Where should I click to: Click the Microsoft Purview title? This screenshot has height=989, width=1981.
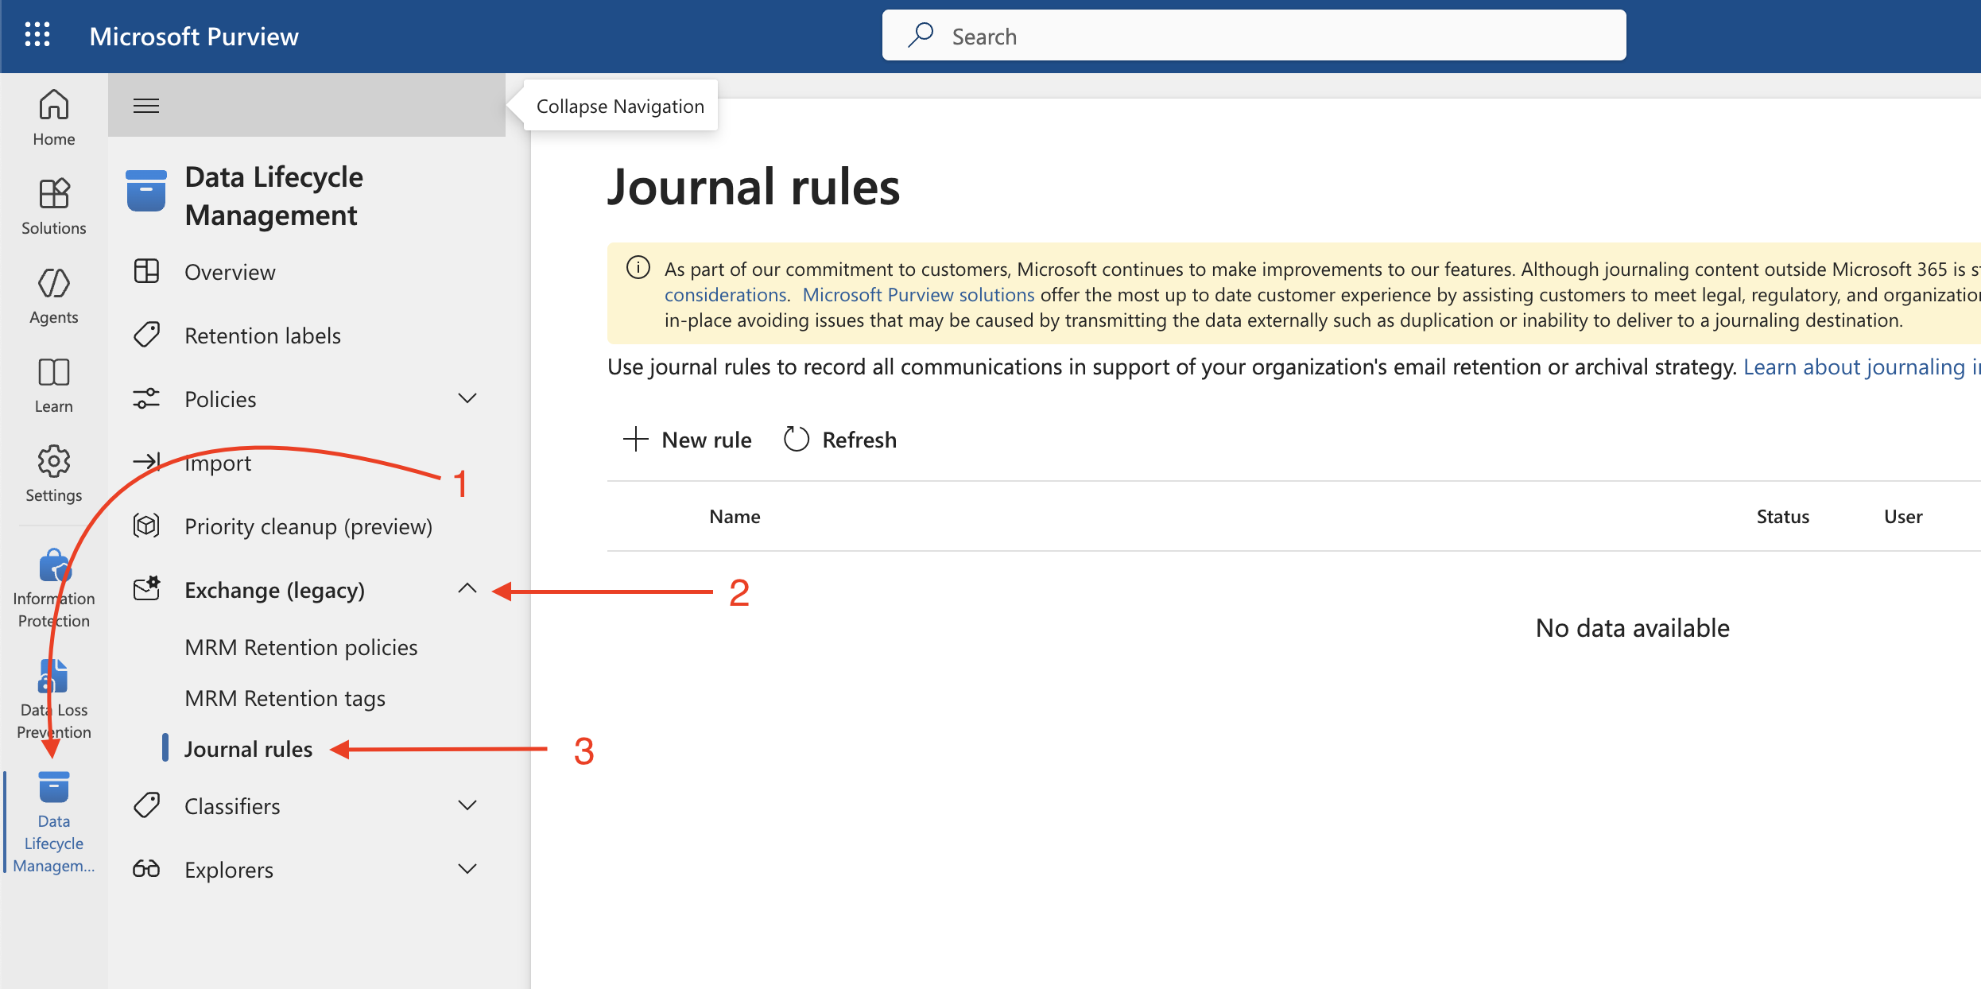pos(194,36)
